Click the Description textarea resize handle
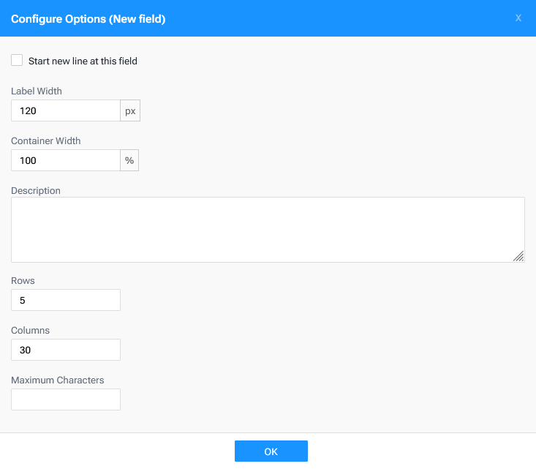Viewport: 536px width, 469px height. 518,256
